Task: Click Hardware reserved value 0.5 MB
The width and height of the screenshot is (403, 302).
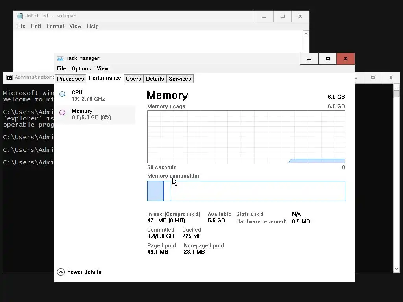Action: [x=301, y=221]
